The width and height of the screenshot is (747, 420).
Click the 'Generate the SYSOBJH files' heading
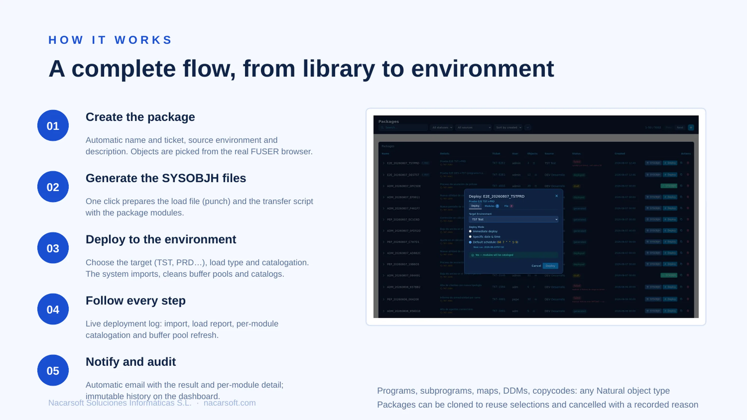[x=165, y=178]
